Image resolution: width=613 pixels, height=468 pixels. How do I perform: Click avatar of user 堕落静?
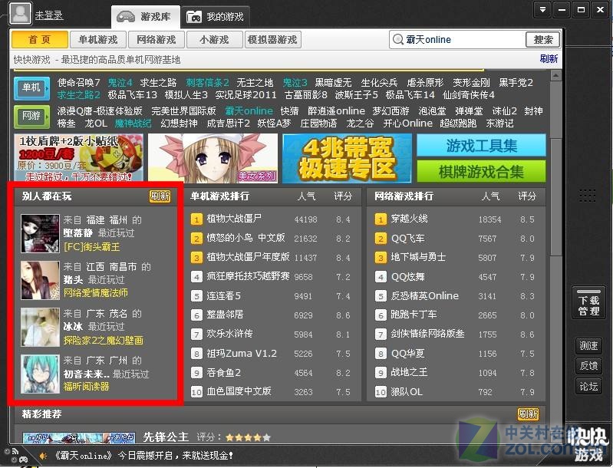pos(40,233)
